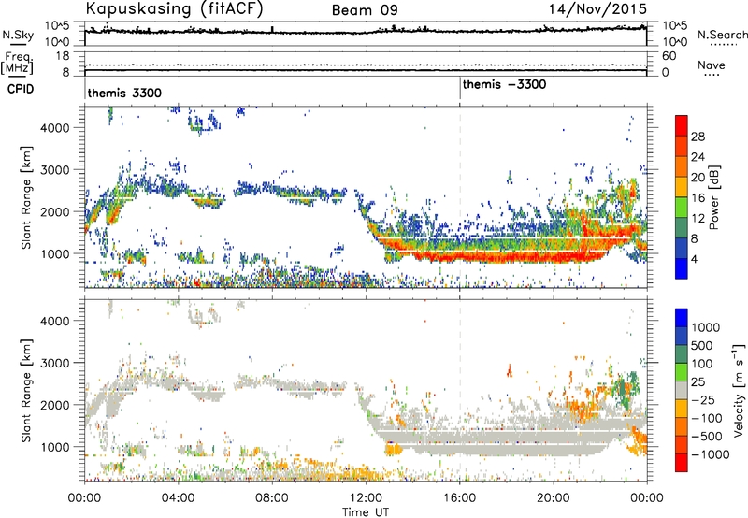Viewport: 748px width, 518px height.
Task: Click the 'Beam 09' label
Action: (x=365, y=10)
